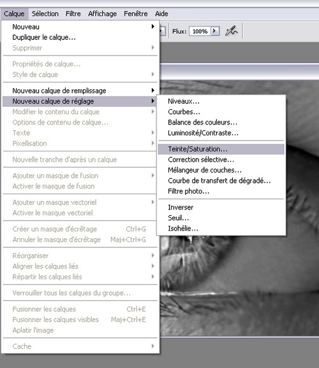This screenshot has height=368, width=319.
Task: Expand Nouveau calque de remplissage submenu
Action: (80, 91)
